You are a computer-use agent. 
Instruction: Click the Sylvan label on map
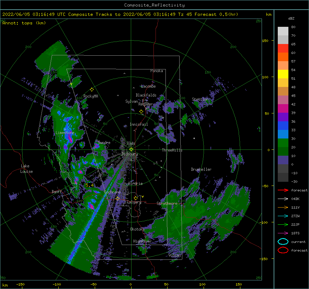[x=131, y=101]
